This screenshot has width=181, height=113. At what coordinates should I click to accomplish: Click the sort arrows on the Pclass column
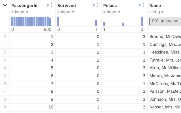[140, 5]
